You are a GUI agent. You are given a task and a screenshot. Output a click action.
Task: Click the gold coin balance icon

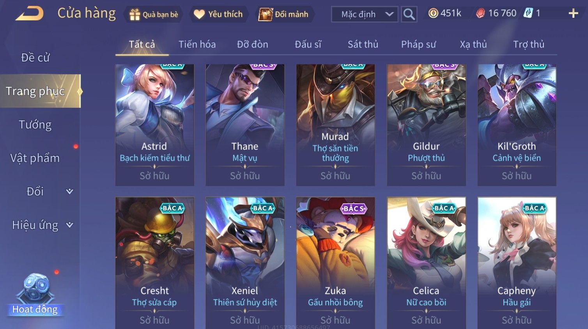pos(433,13)
